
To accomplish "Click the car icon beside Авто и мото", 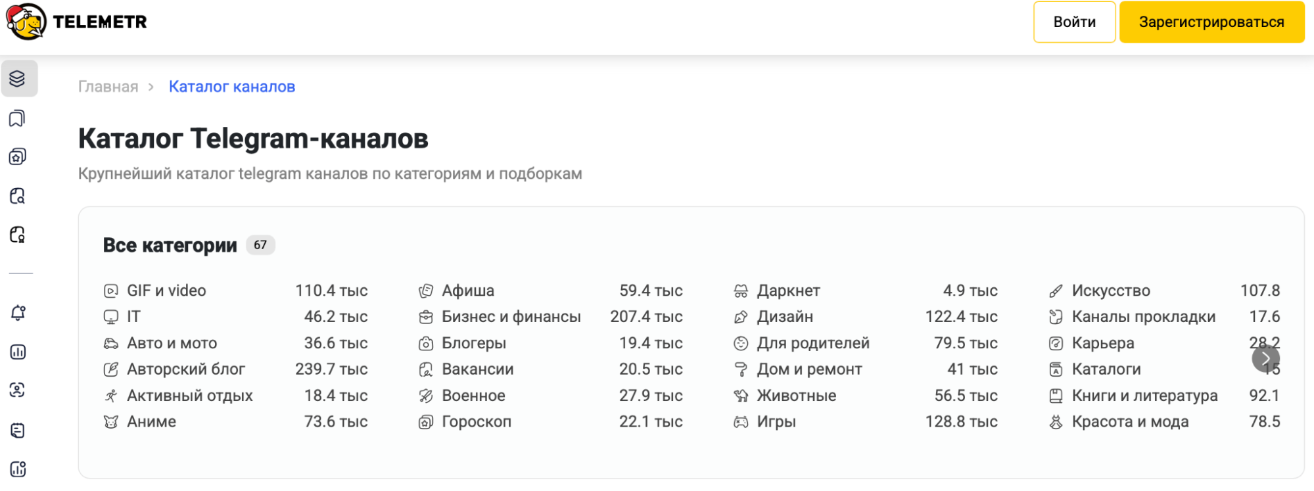I will click(112, 342).
